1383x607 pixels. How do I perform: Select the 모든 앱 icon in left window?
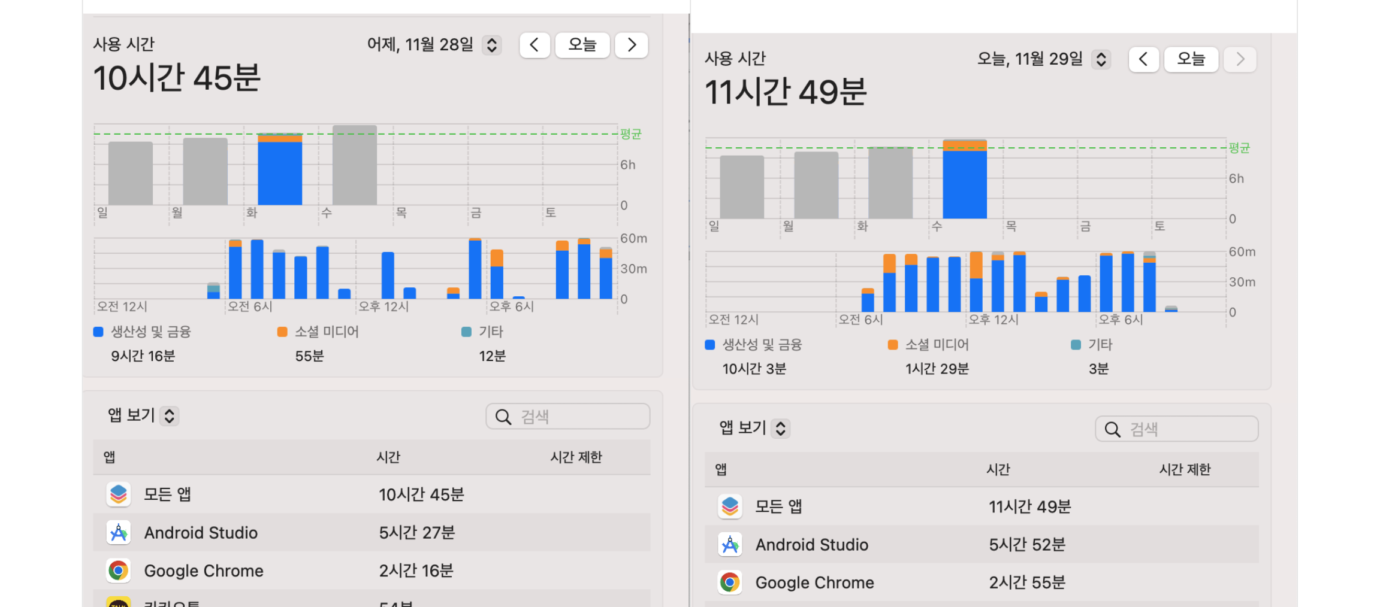(x=119, y=494)
